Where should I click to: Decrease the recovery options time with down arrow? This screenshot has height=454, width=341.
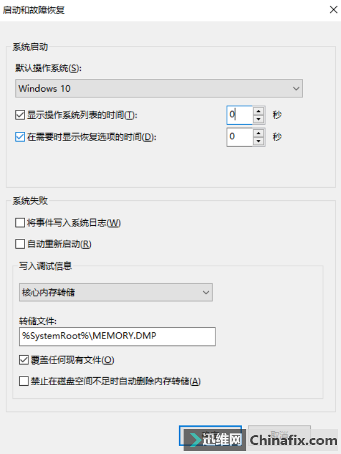tap(259, 141)
